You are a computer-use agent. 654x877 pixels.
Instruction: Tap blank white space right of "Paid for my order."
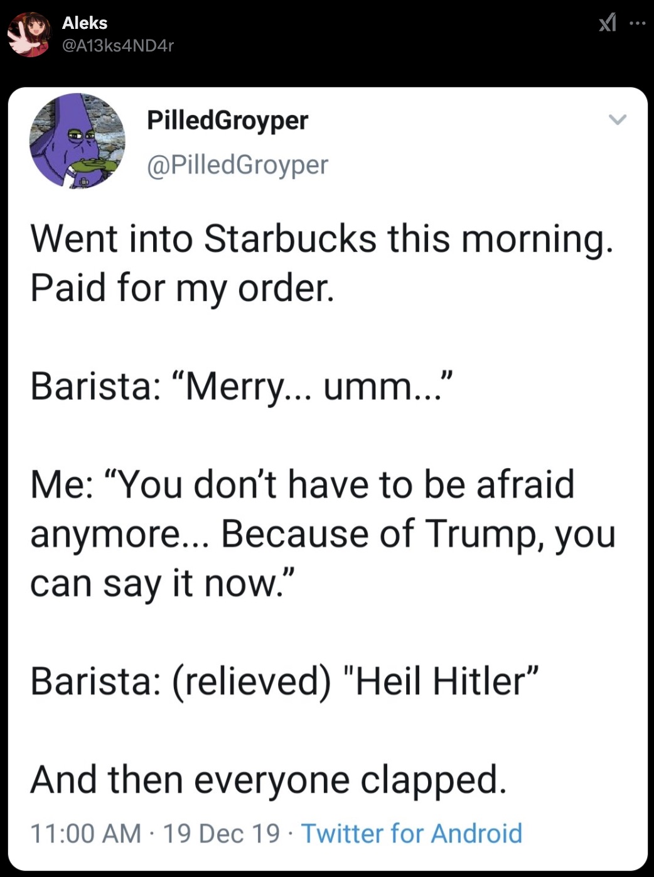pyautogui.click(x=490, y=288)
